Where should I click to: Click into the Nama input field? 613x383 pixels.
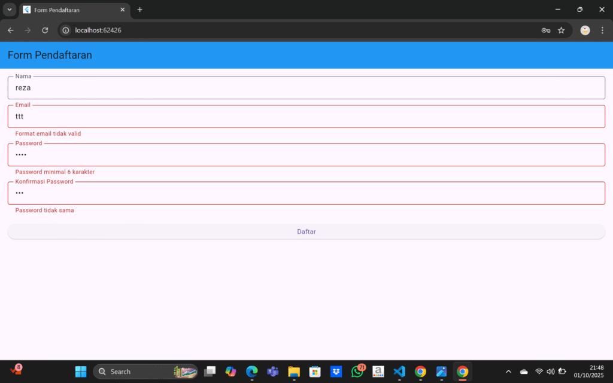tap(306, 88)
